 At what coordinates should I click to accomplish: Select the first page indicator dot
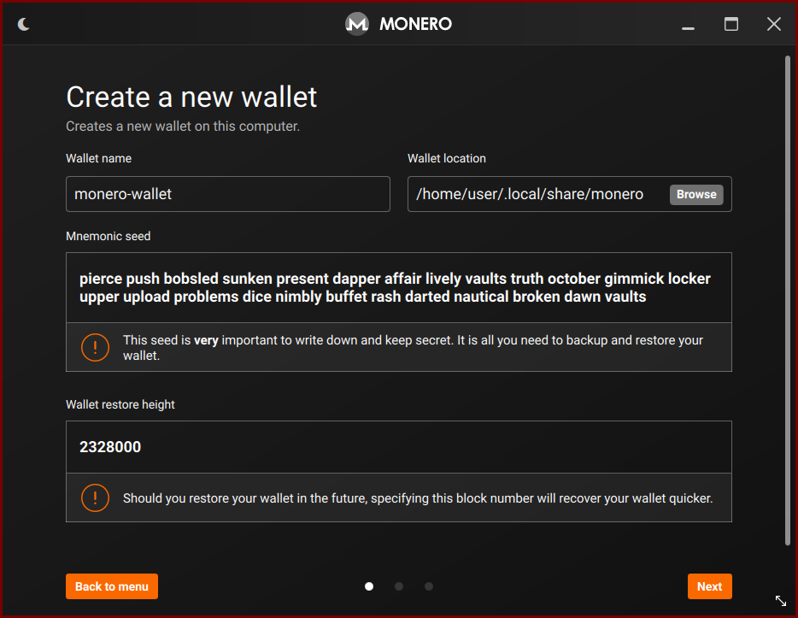click(x=369, y=586)
